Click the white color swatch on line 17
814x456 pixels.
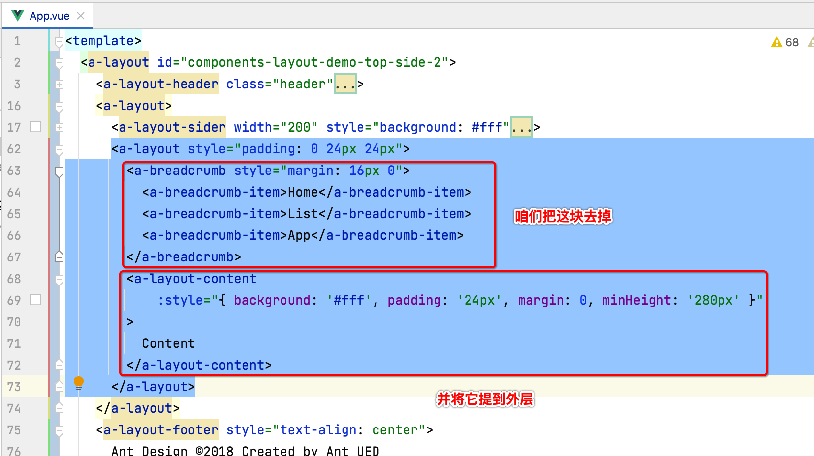pos(35,127)
